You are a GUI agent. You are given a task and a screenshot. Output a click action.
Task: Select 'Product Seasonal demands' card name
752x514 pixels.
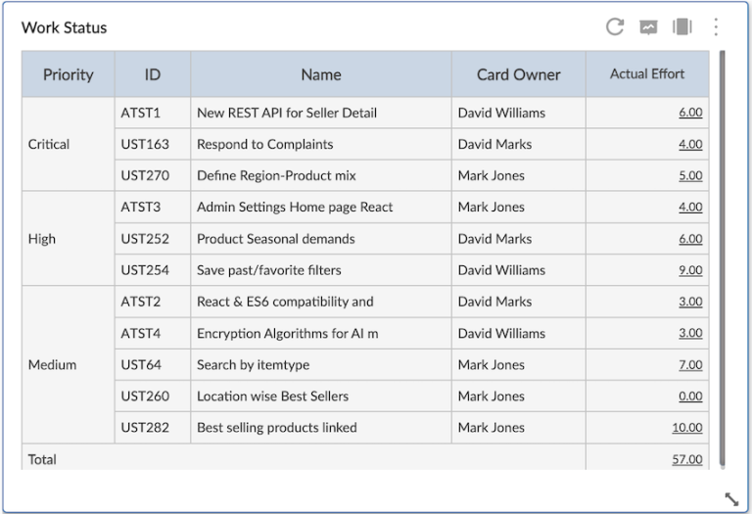276,238
